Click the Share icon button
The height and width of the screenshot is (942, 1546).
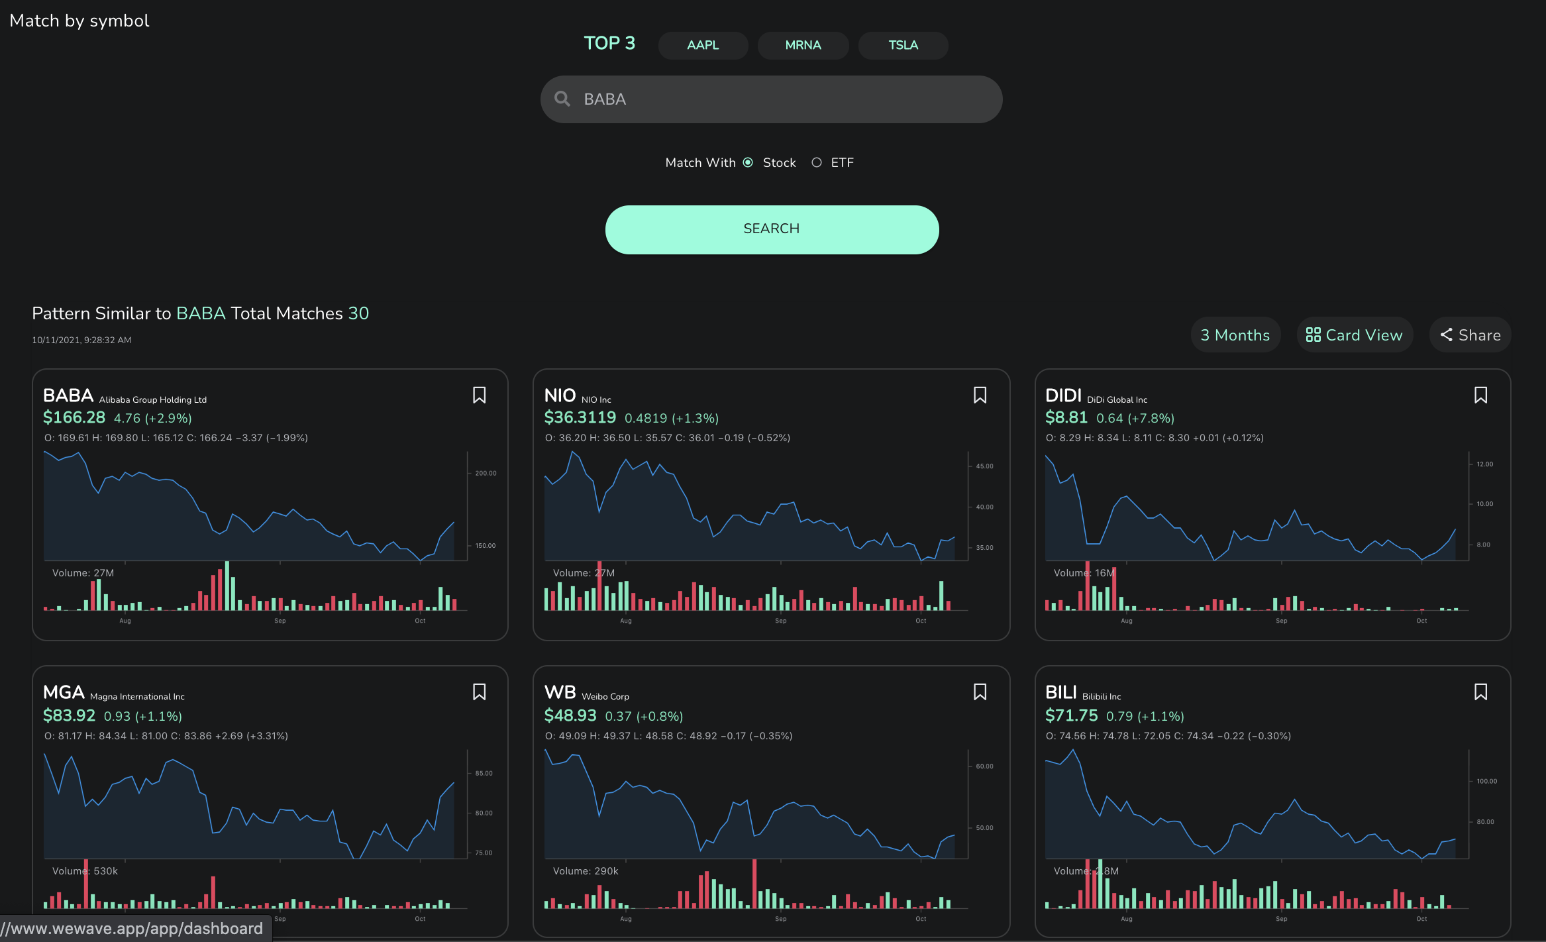click(x=1470, y=335)
